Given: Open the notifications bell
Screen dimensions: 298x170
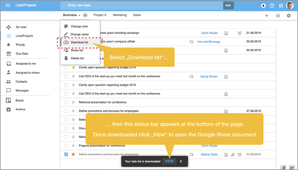Looking at the screenshot, I should pos(263,6).
